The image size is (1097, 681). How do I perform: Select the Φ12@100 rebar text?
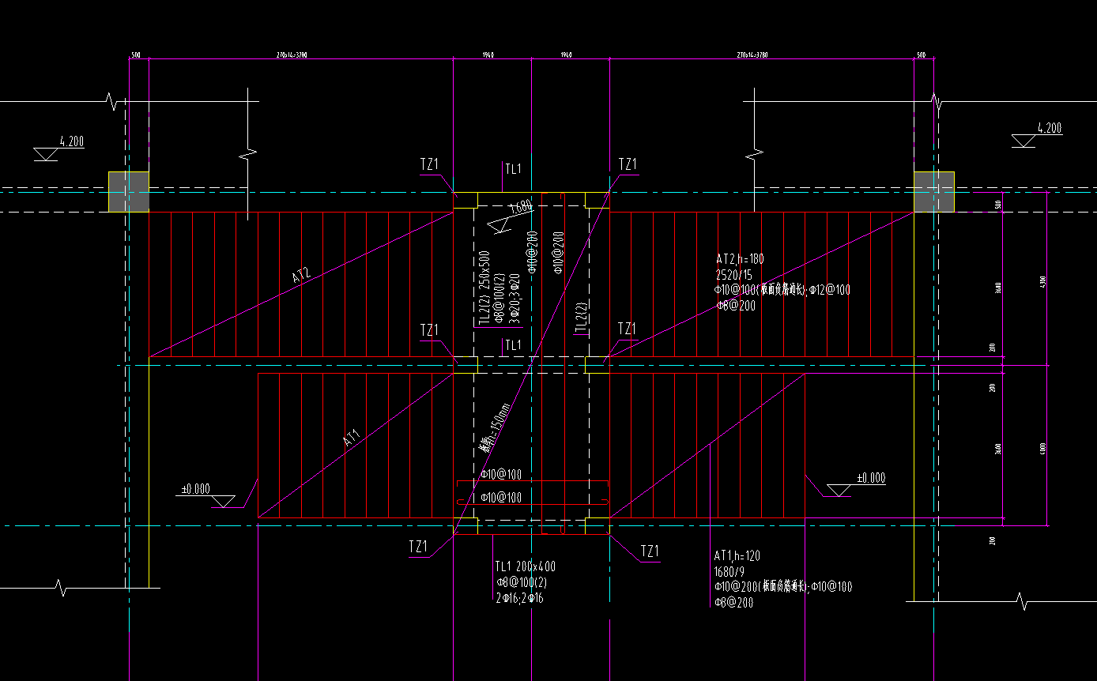click(x=830, y=290)
